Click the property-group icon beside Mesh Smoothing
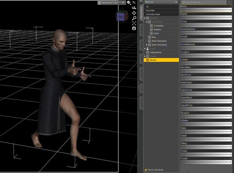This screenshot has width=234, height=173. [x=149, y=45]
